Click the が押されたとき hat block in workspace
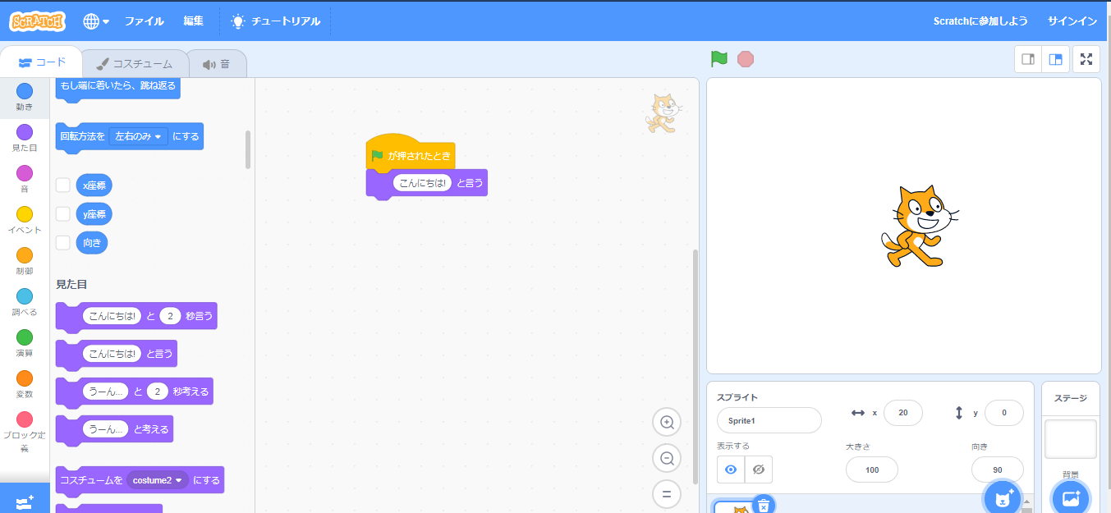 [x=411, y=153]
